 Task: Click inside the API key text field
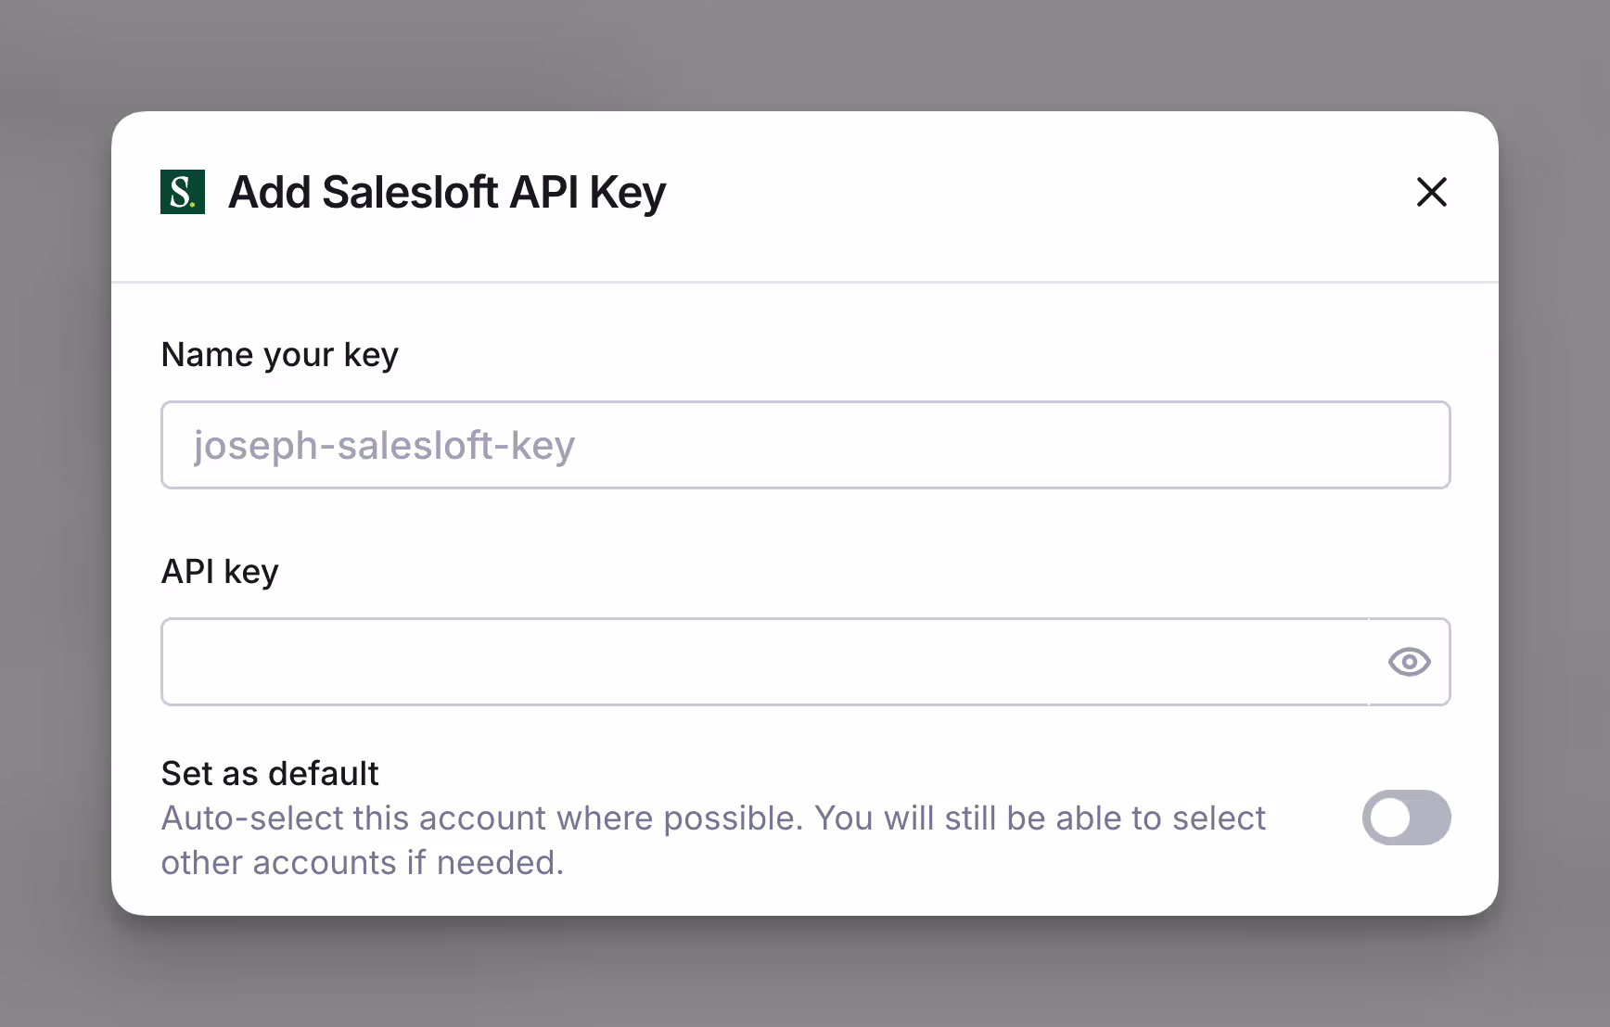[764, 662]
